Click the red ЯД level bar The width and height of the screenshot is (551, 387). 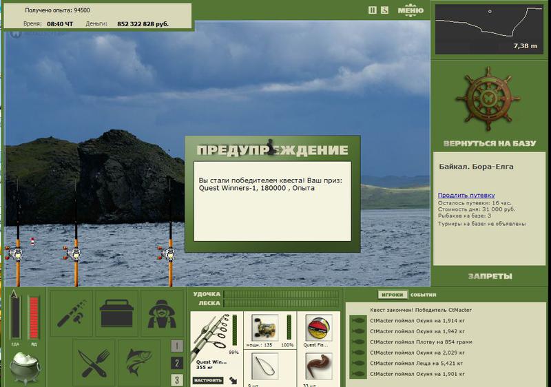34,317
